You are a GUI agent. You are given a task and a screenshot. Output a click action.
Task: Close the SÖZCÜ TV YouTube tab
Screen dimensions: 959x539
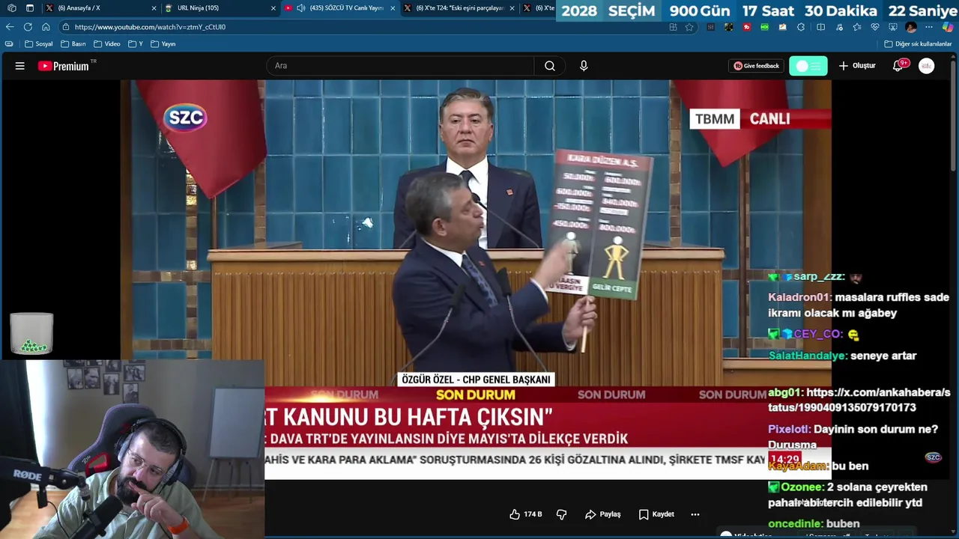coord(393,8)
